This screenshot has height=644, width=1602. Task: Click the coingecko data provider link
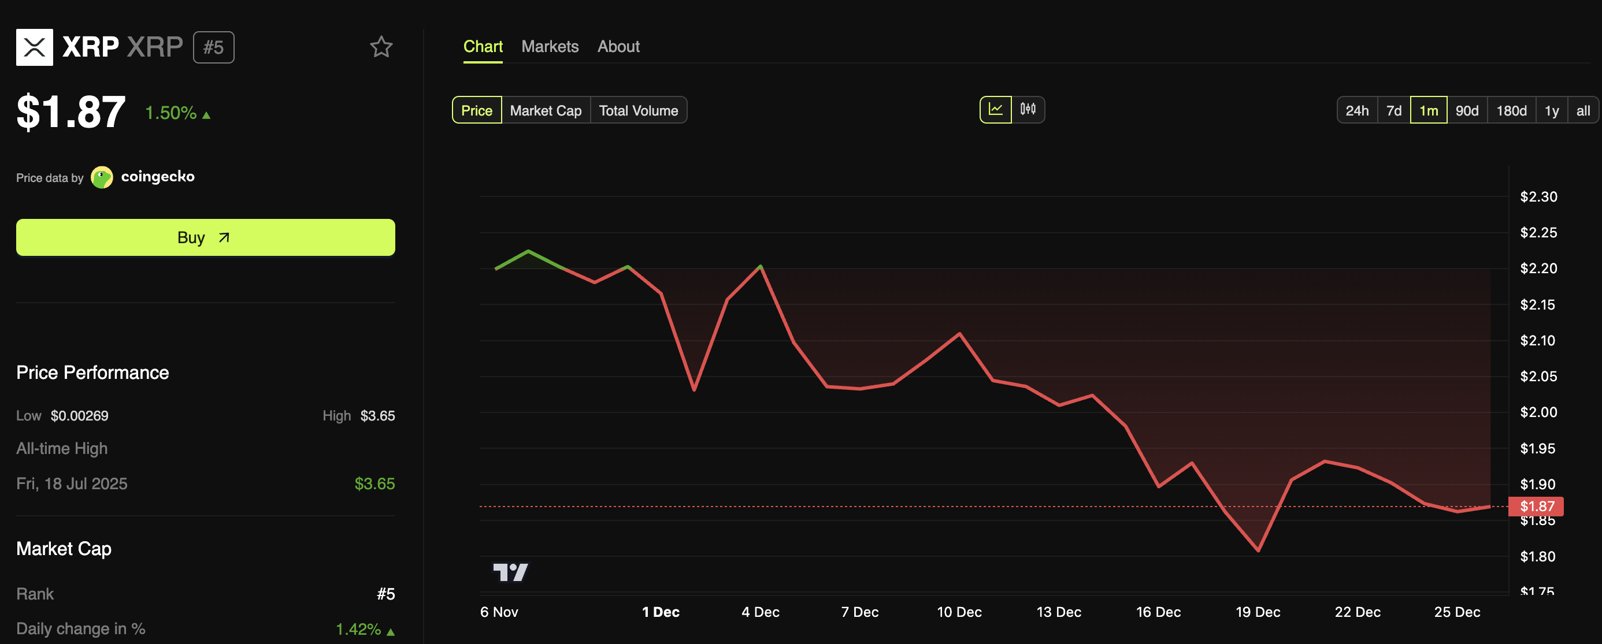pyautogui.click(x=157, y=177)
